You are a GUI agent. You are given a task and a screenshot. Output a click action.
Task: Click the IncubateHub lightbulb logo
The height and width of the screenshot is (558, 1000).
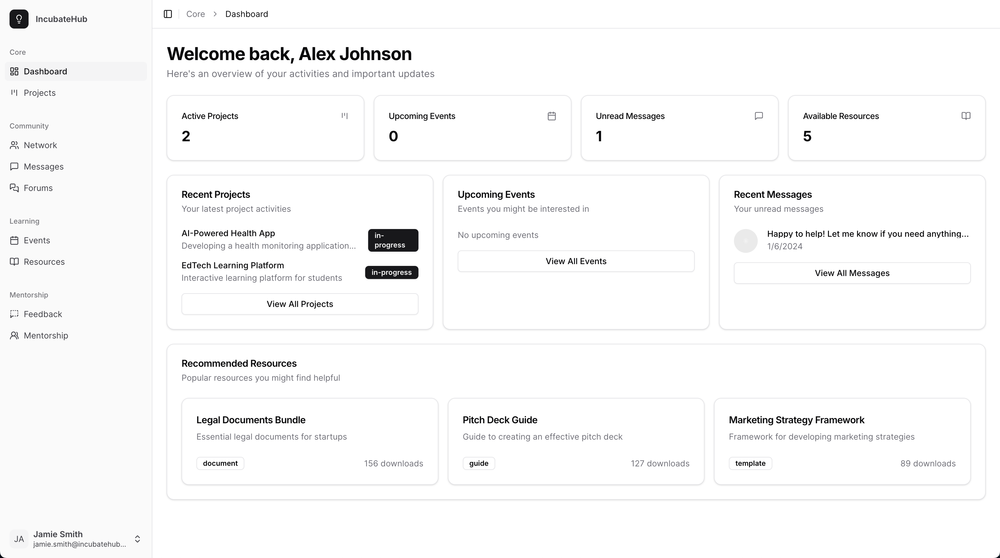pos(19,19)
